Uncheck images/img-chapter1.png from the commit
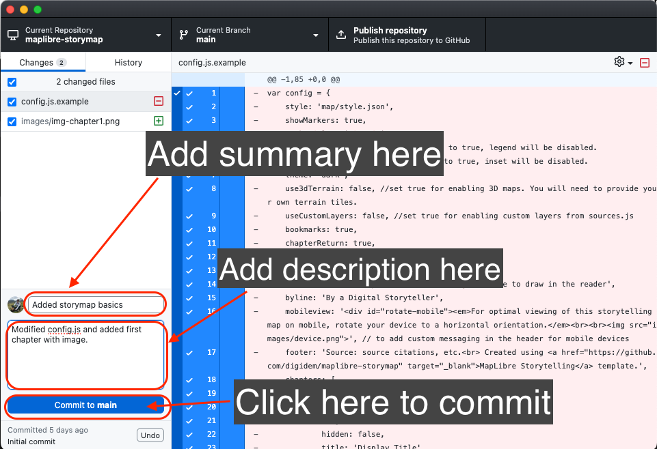 pos(12,121)
